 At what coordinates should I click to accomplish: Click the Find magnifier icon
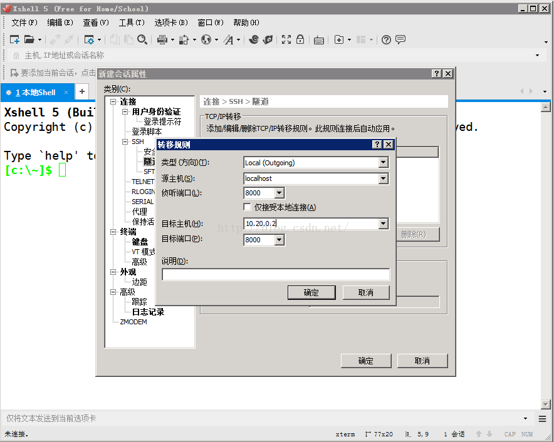coord(142,39)
